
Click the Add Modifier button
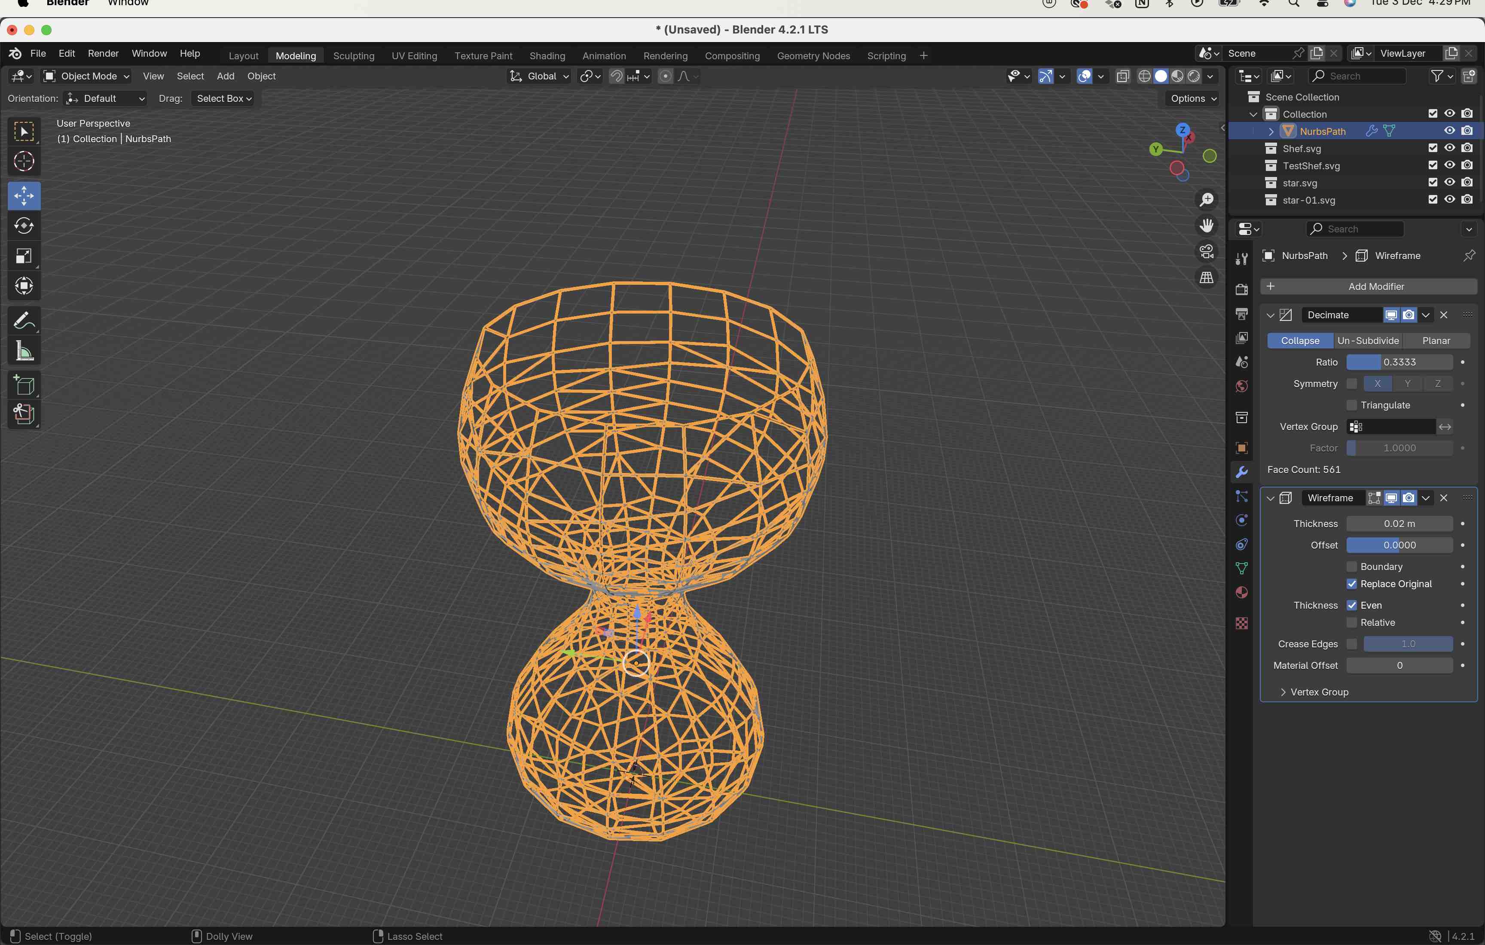tap(1368, 287)
